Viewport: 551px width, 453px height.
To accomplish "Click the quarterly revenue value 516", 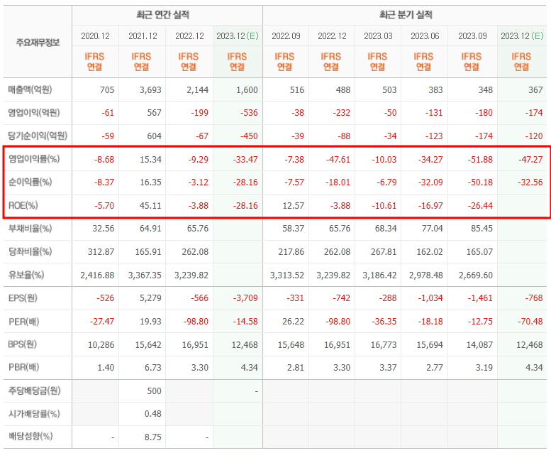I will coord(297,90).
